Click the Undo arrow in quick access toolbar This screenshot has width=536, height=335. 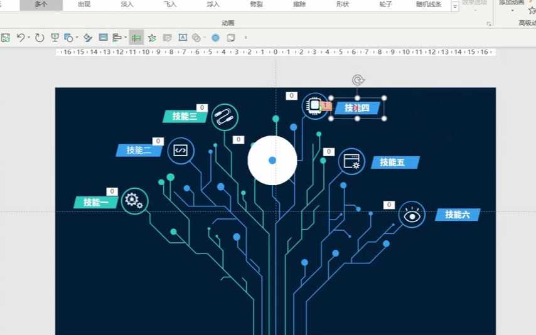point(21,38)
